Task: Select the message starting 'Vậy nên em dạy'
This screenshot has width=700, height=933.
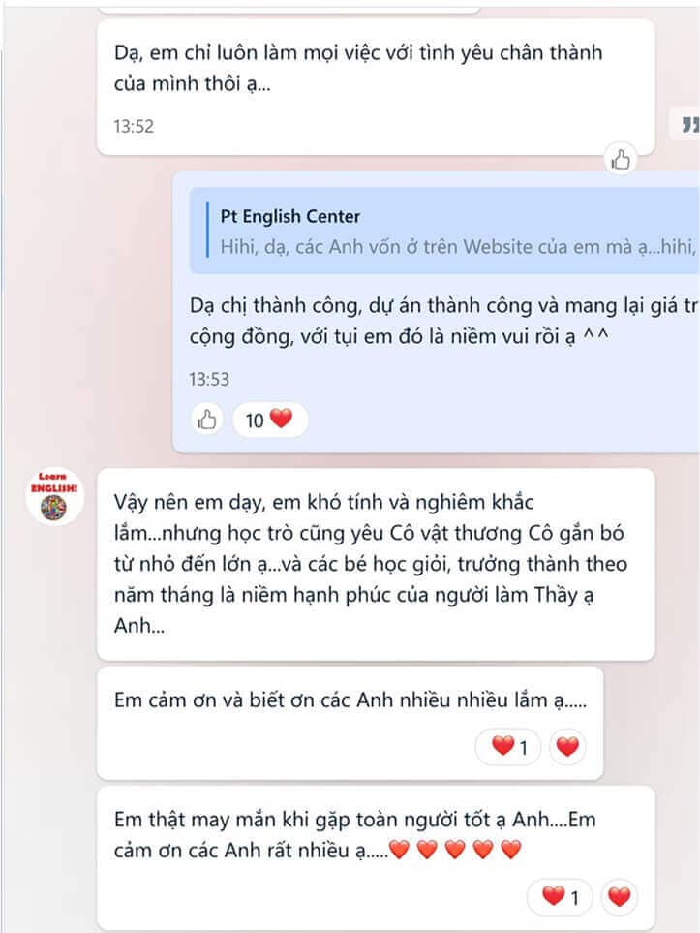Action: (x=376, y=564)
